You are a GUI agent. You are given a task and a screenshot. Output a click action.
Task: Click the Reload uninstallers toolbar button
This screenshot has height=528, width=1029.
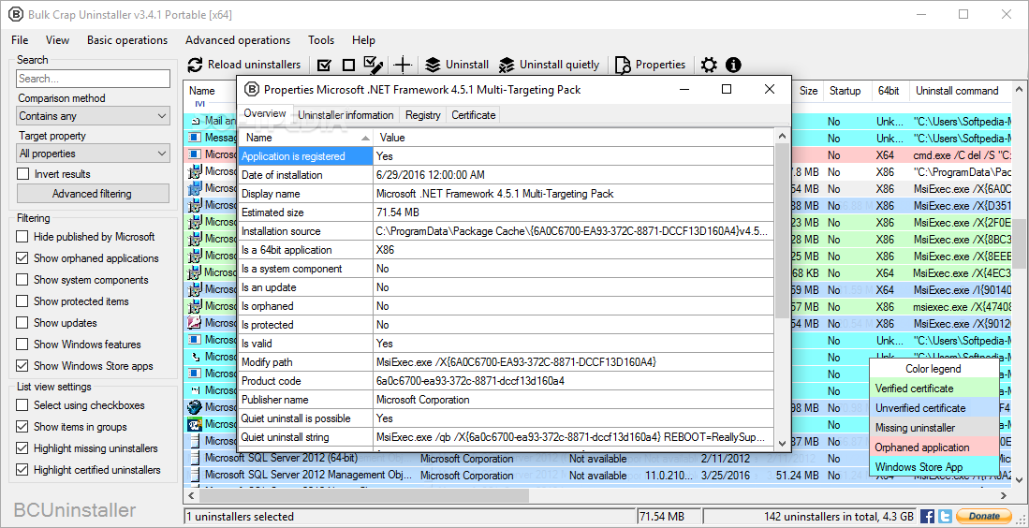pos(244,65)
